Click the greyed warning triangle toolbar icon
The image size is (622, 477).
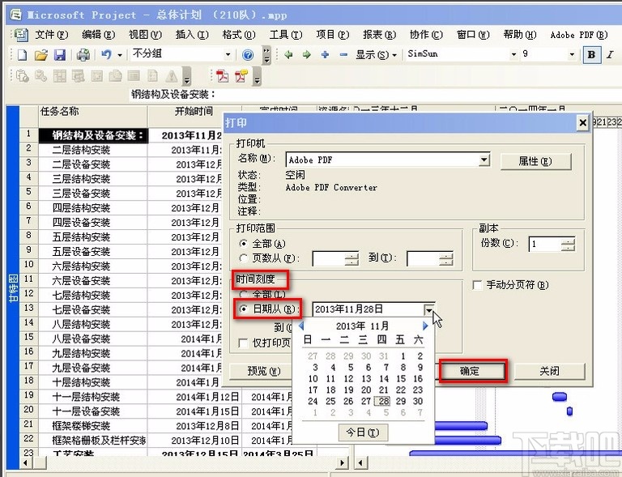click(x=172, y=75)
